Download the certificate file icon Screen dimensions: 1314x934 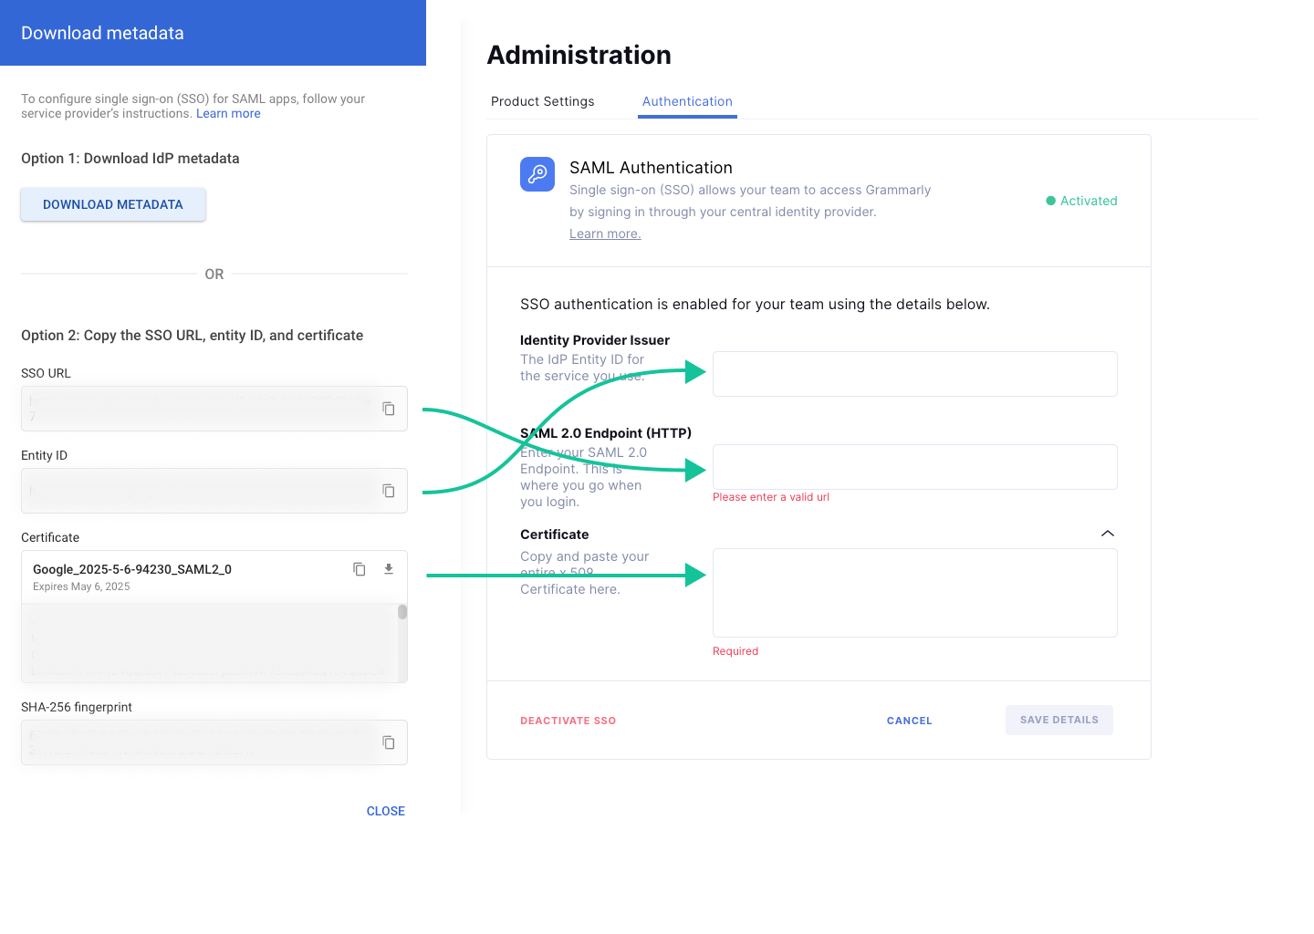tap(389, 569)
